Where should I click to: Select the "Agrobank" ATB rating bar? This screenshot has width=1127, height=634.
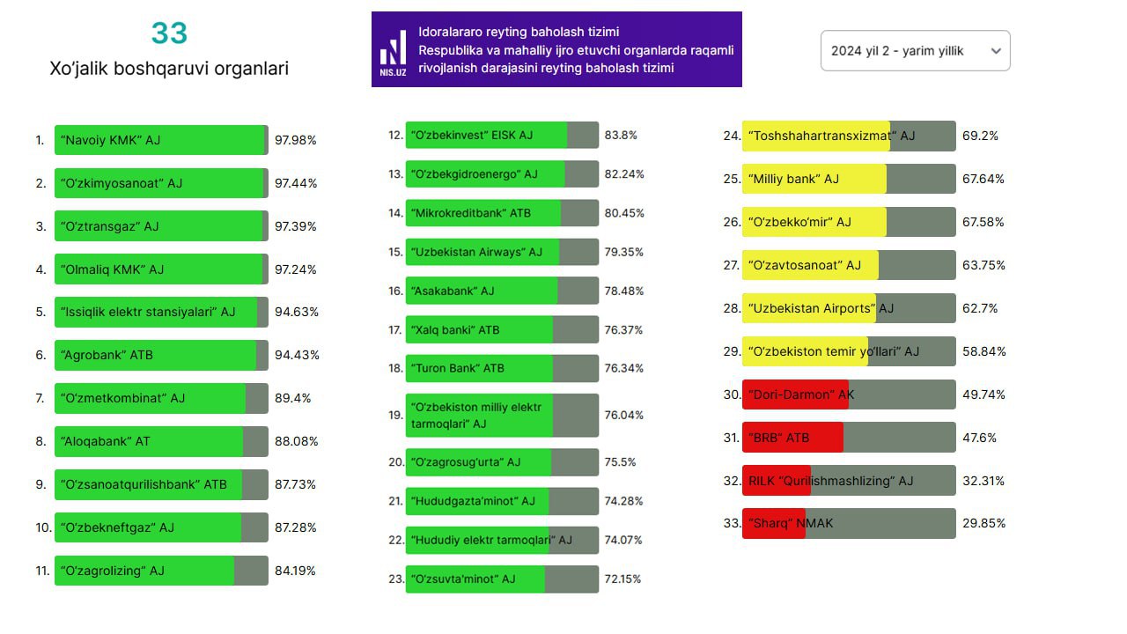[x=161, y=355]
